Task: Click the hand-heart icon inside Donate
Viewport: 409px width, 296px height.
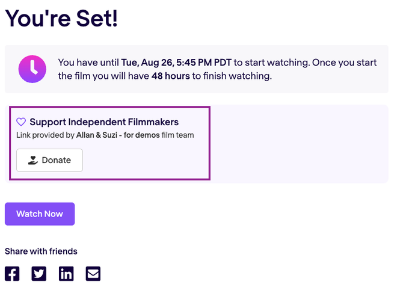Action: (33, 160)
